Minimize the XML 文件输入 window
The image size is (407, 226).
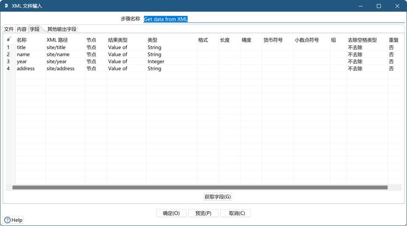360,6
